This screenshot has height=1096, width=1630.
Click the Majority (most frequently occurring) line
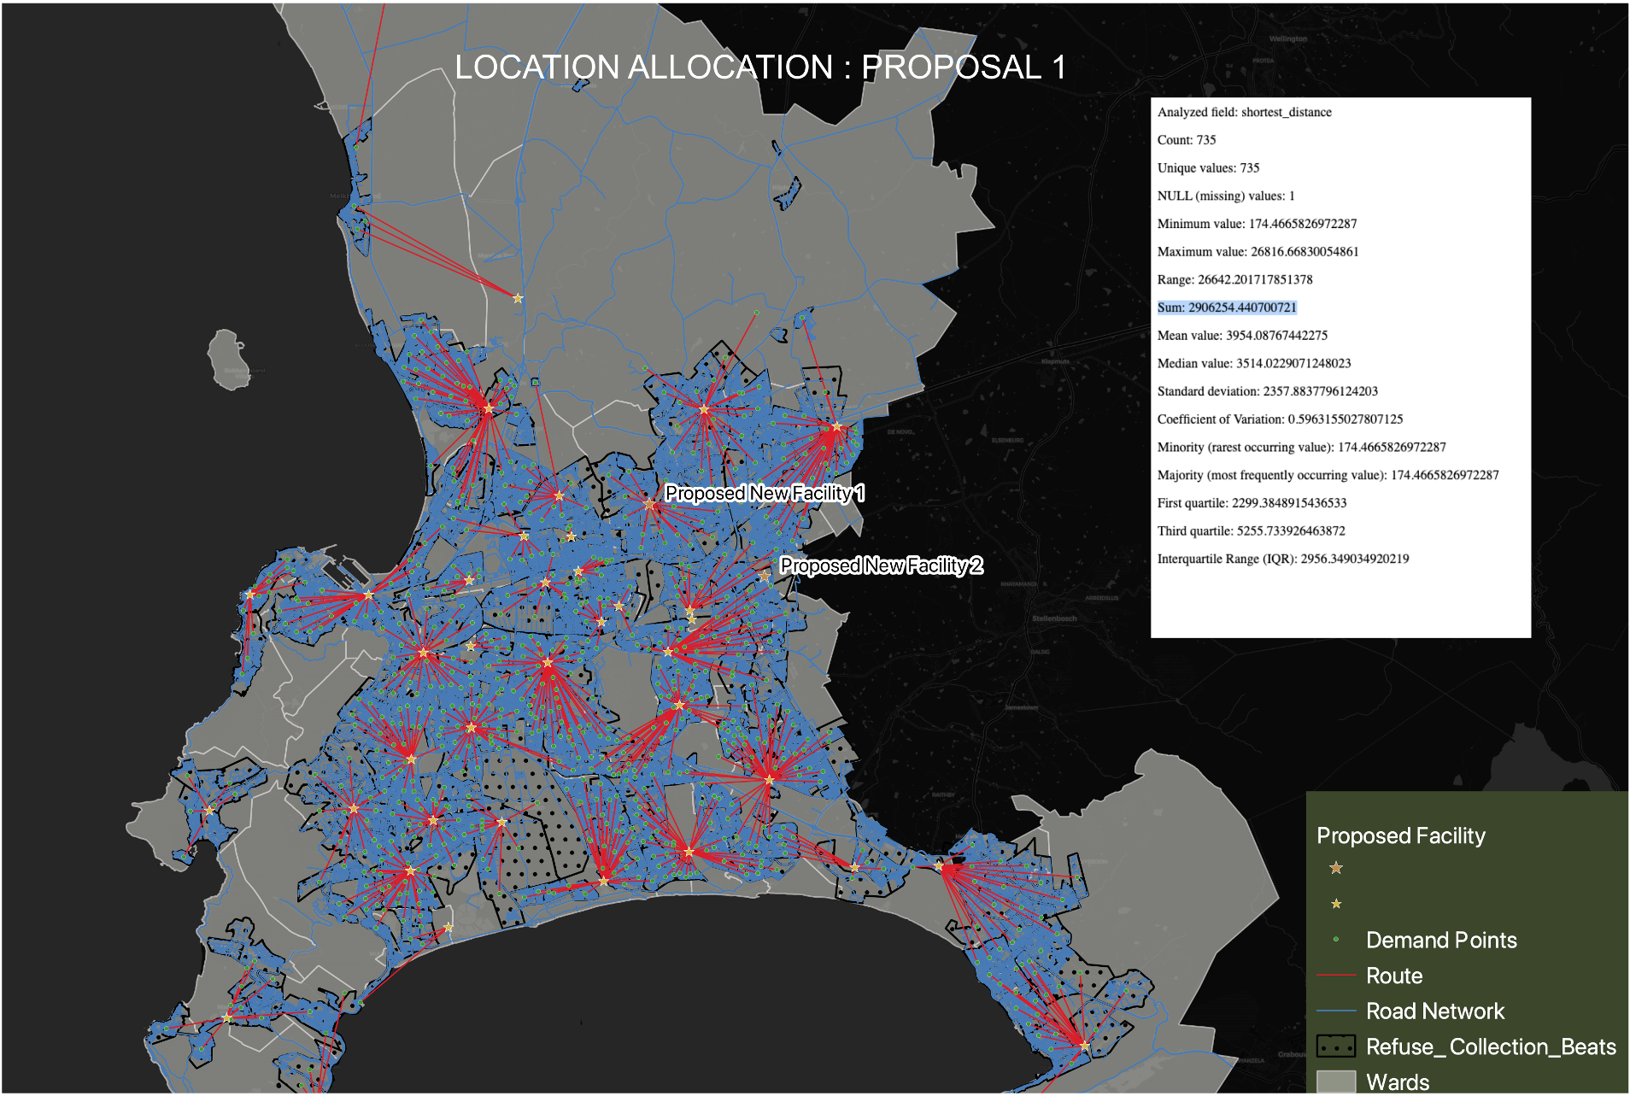point(1328,475)
